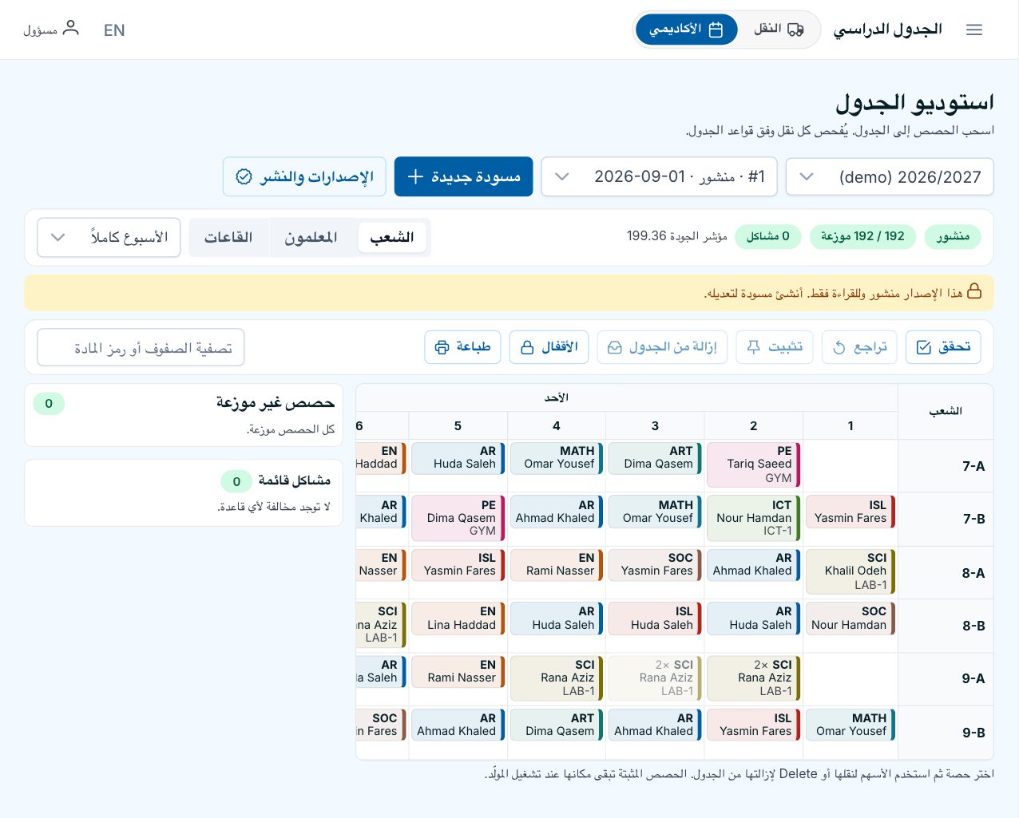Select 7-B MATH Omar Yousef lesson
The width and height of the screenshot is (1019, 818).
pyautogui.click(x=655, y=512)
